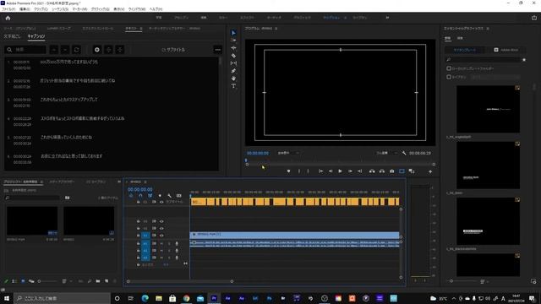
Task: Open シーケンス menu
Action: click(x=60, y=9)
